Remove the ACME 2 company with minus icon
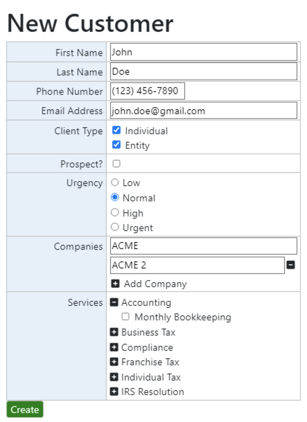Viewport: 307px width, 422px height. [x=290, y=265]
